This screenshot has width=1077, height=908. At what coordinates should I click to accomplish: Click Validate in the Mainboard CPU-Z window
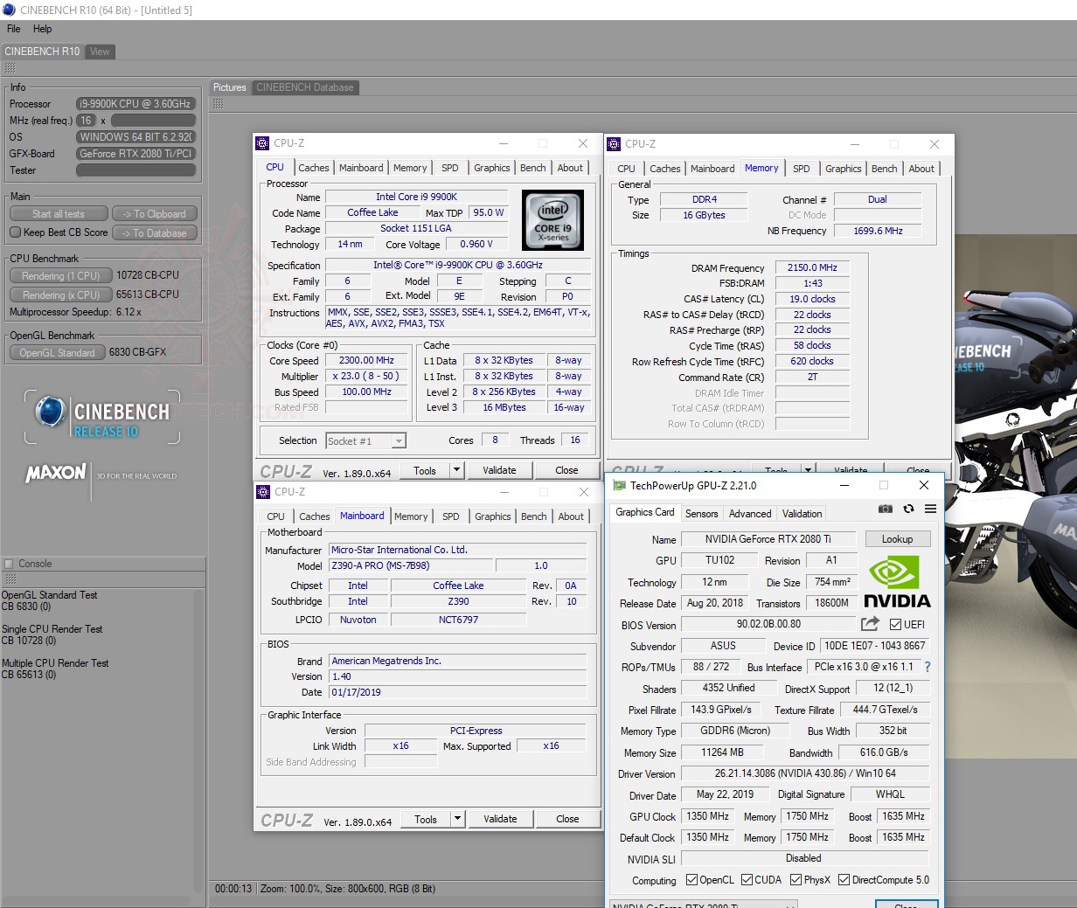coord(500,819)
